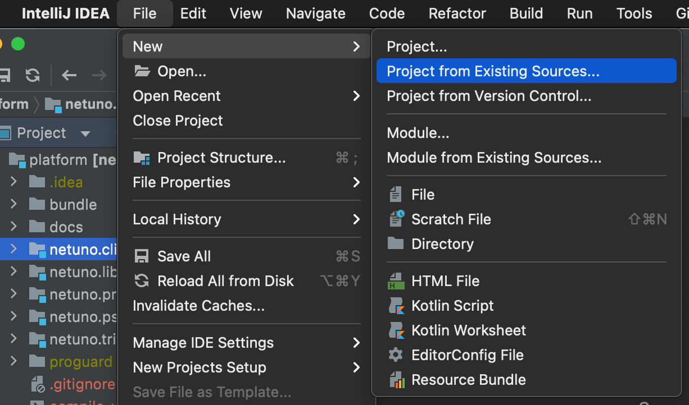The width and height of the screenshot is (689, 405).
Task: Open the Project view dropdown arrow
Action: click(x=85, y=134)
